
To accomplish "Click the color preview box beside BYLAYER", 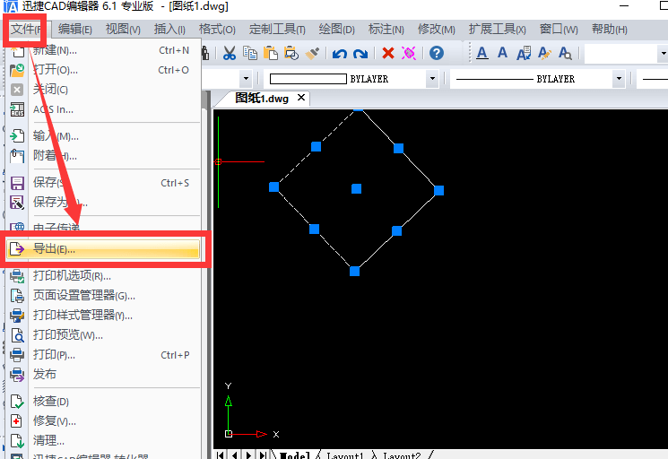I will pos(308,79).
